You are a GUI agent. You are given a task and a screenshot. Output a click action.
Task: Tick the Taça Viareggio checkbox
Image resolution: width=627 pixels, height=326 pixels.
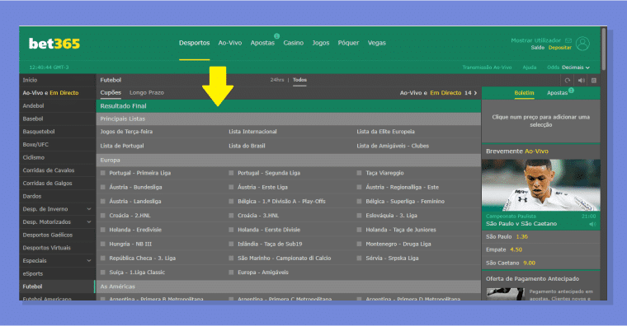[359, 173]
